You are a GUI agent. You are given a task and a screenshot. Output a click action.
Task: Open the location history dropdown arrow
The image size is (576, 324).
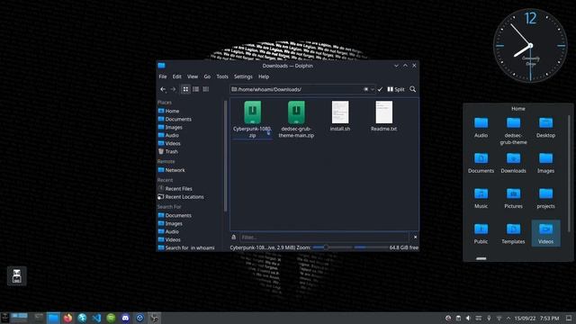pyautogui.click(x=372, y=89)
